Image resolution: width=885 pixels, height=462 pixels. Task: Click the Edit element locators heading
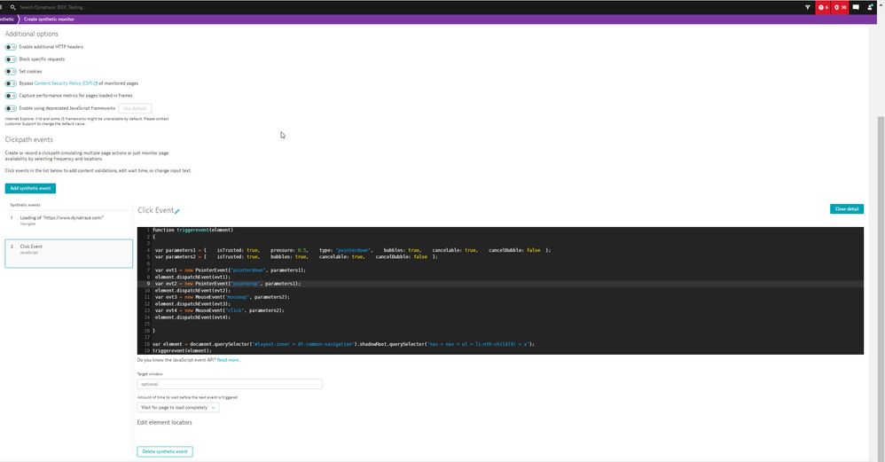[x=164, y=422]
